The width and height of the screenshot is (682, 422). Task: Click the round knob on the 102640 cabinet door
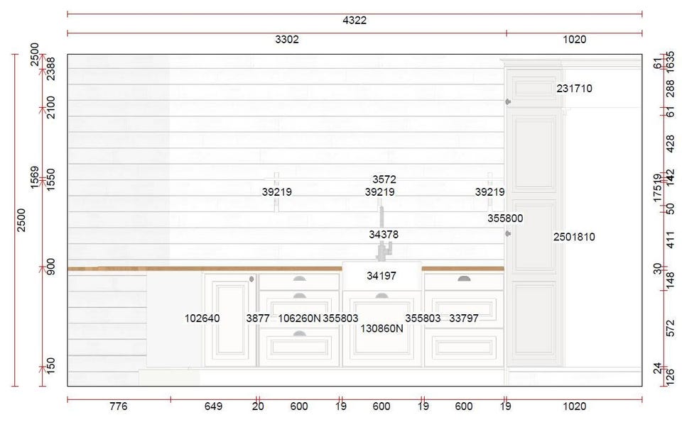click(251, 279)
